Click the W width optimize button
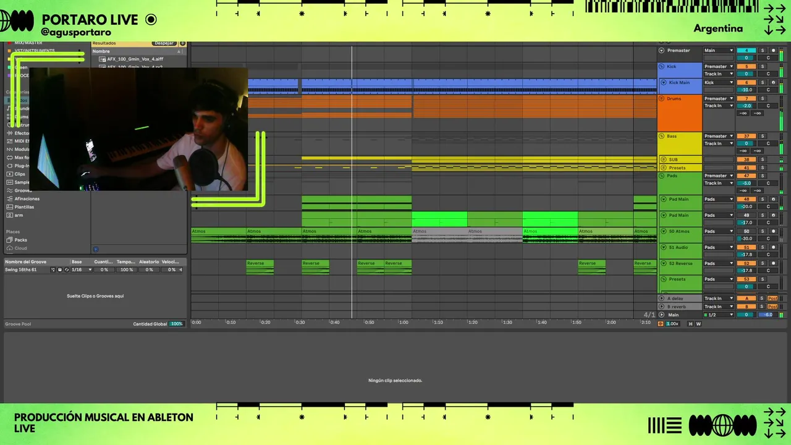This screenshot has width=791, height=445. click(x=699, y=324)
